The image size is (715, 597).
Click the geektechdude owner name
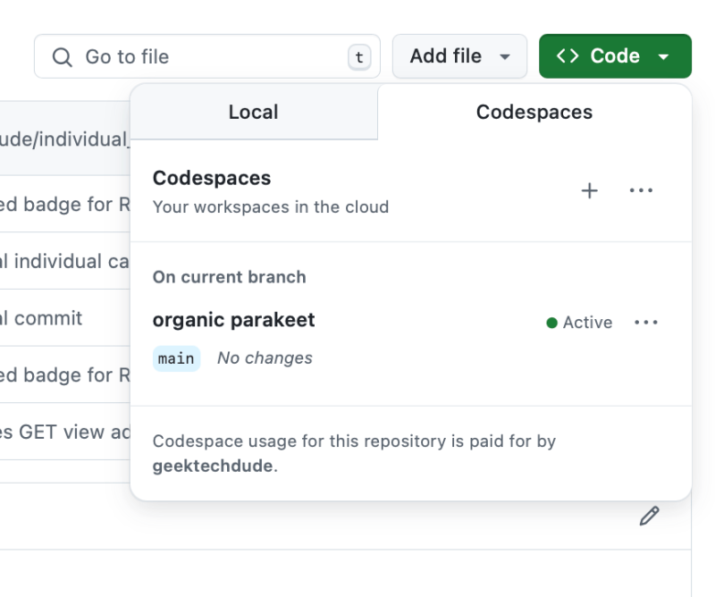tap(214, 467)
